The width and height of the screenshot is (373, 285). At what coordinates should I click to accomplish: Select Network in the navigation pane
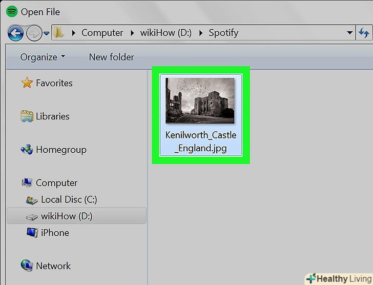53,266
